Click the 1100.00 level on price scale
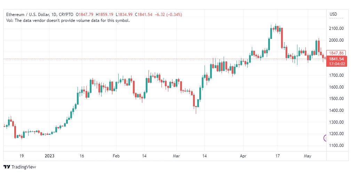Image resolution: width=352 pixels, height=173 pixels. coord(336,146)
